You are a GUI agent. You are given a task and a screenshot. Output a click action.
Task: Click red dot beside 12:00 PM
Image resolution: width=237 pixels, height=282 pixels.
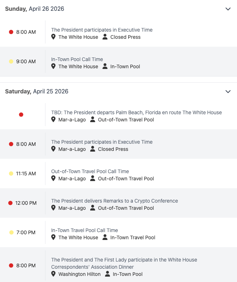click(x=10, y=203)
